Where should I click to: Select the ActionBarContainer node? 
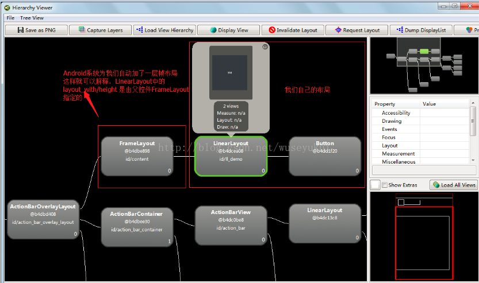tap(137, 226)
